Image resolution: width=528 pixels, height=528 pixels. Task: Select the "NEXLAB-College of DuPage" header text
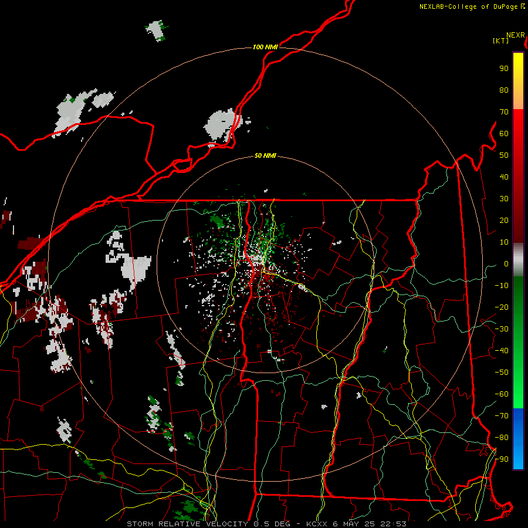pyautogui.click(x=468, y=6)
